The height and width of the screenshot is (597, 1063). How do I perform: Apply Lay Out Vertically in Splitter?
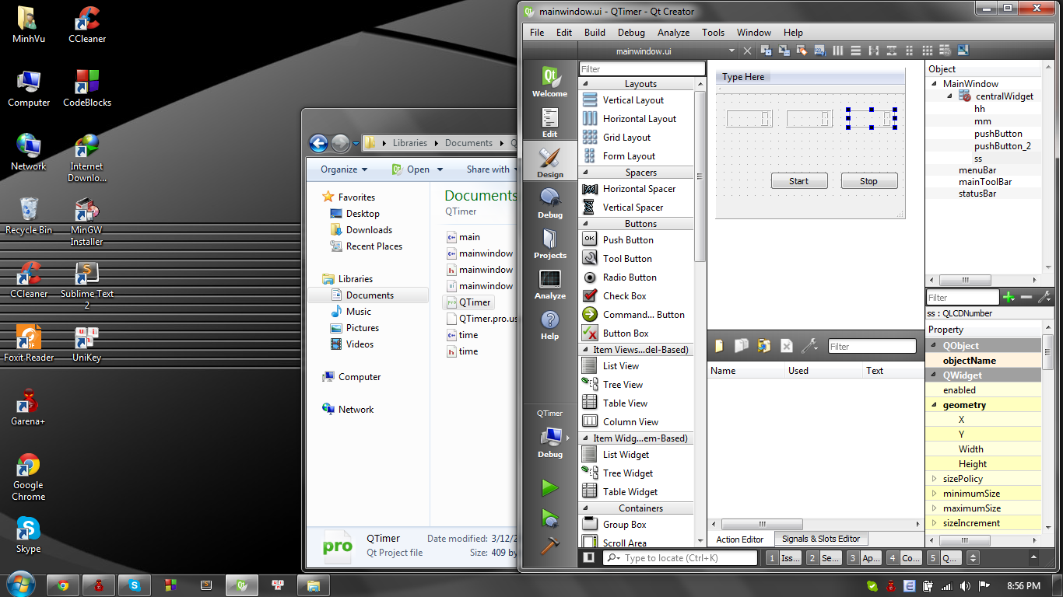[x=891, y=51]
